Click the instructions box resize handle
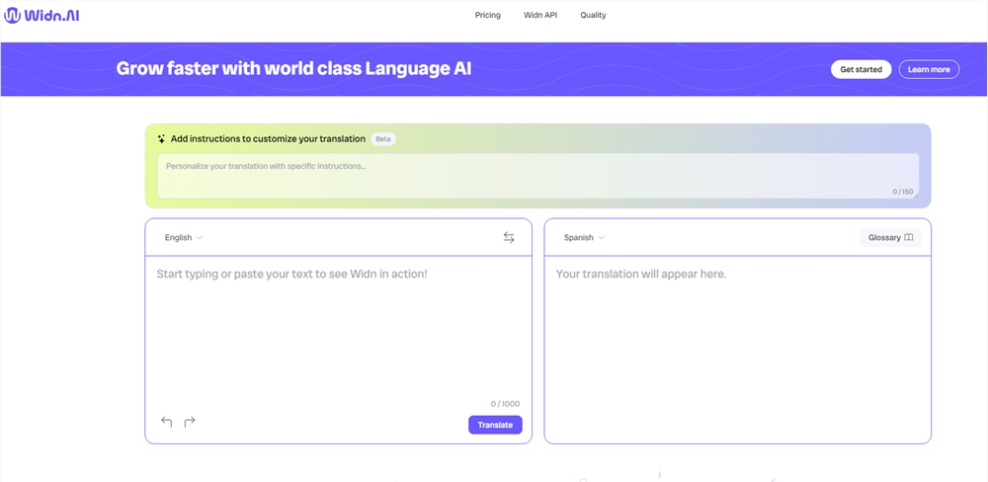Image resolution: width=988 pixels, height=482 pixels. 916,195
